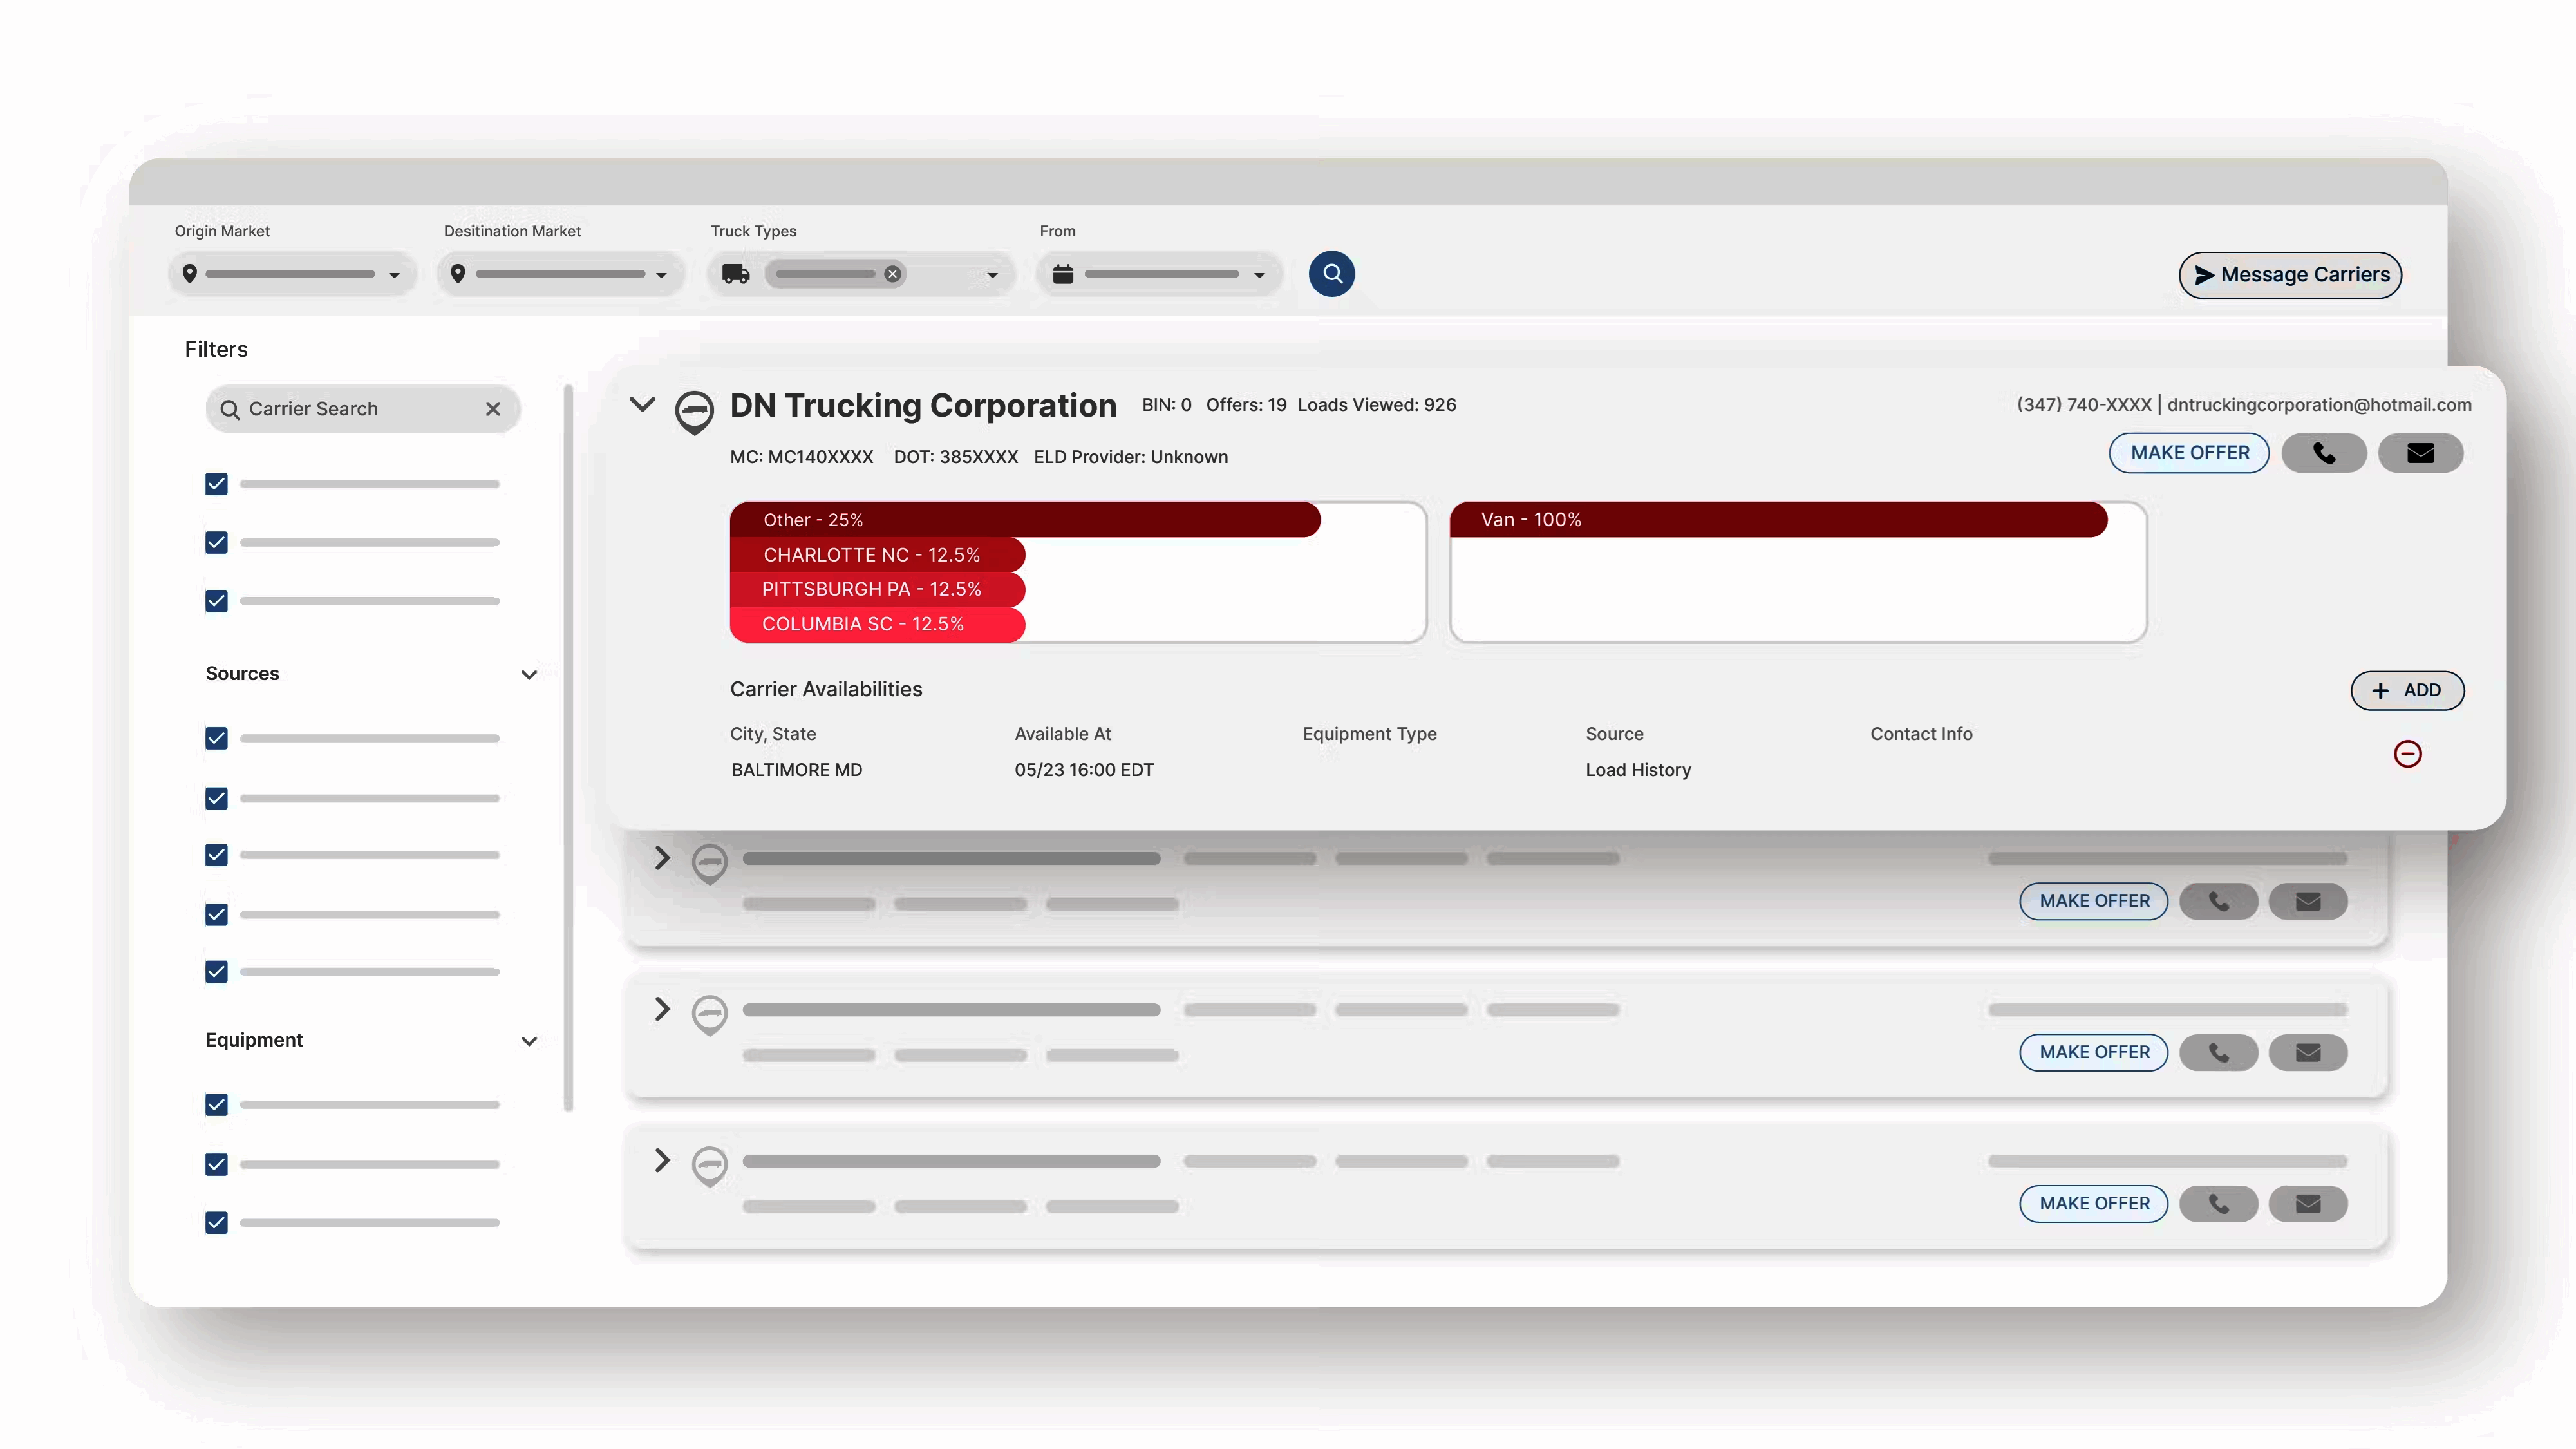2576x1449 pixels.
Task: Click the Message Carriers button
Action: click(x=2289, y=275)
